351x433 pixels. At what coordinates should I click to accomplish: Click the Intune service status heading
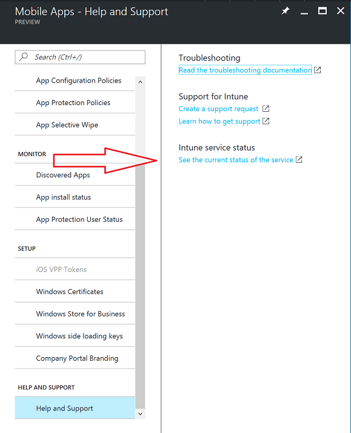(x=216, y=148)
